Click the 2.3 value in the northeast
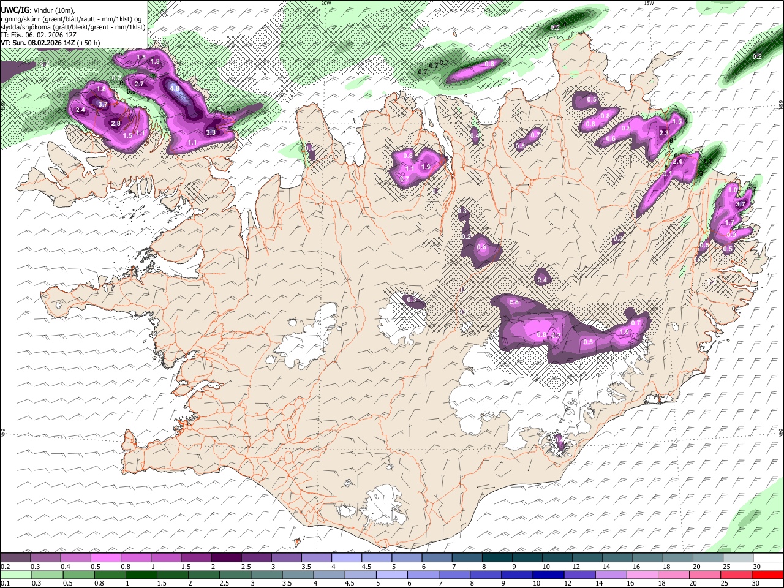 (663, 134)
